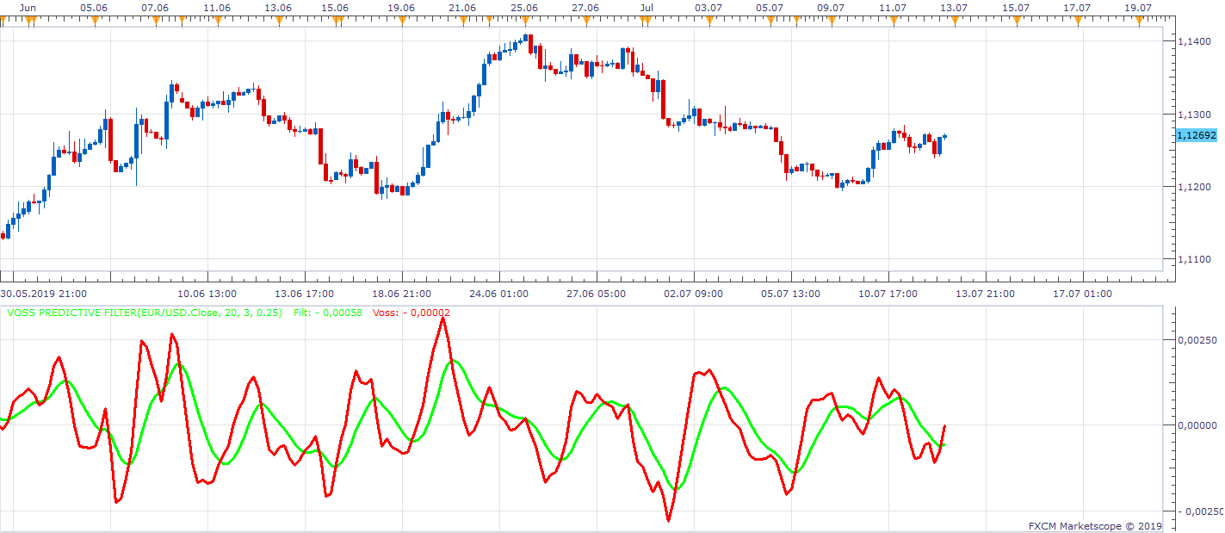The height and width of the screenshot is (533, 1225).
Task: Select the orange marker under the 03.07 date
Action: click(x=709, y=20)
